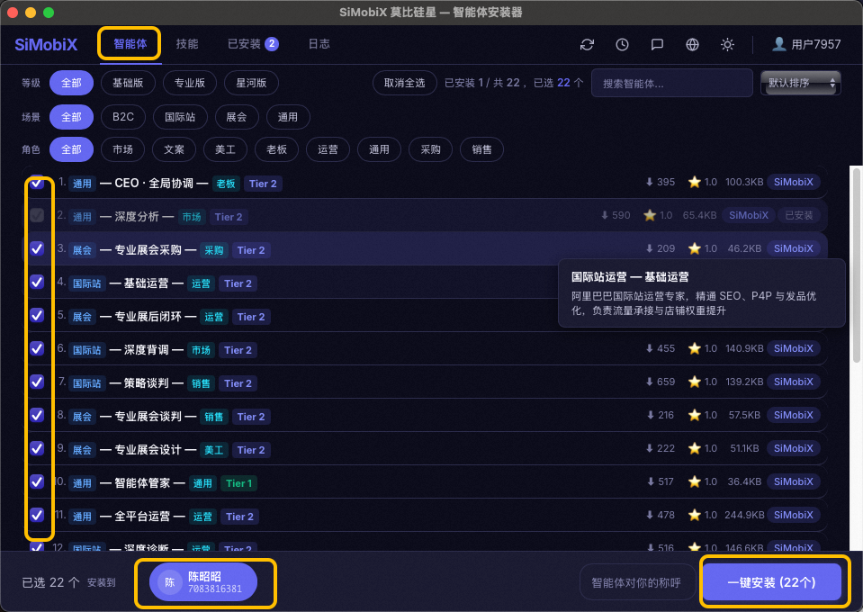Image resolution: width=863 pixels, height=612 pixels.
Task: Select 展会 in the 场景 filter row
Action: coord(236,117)
